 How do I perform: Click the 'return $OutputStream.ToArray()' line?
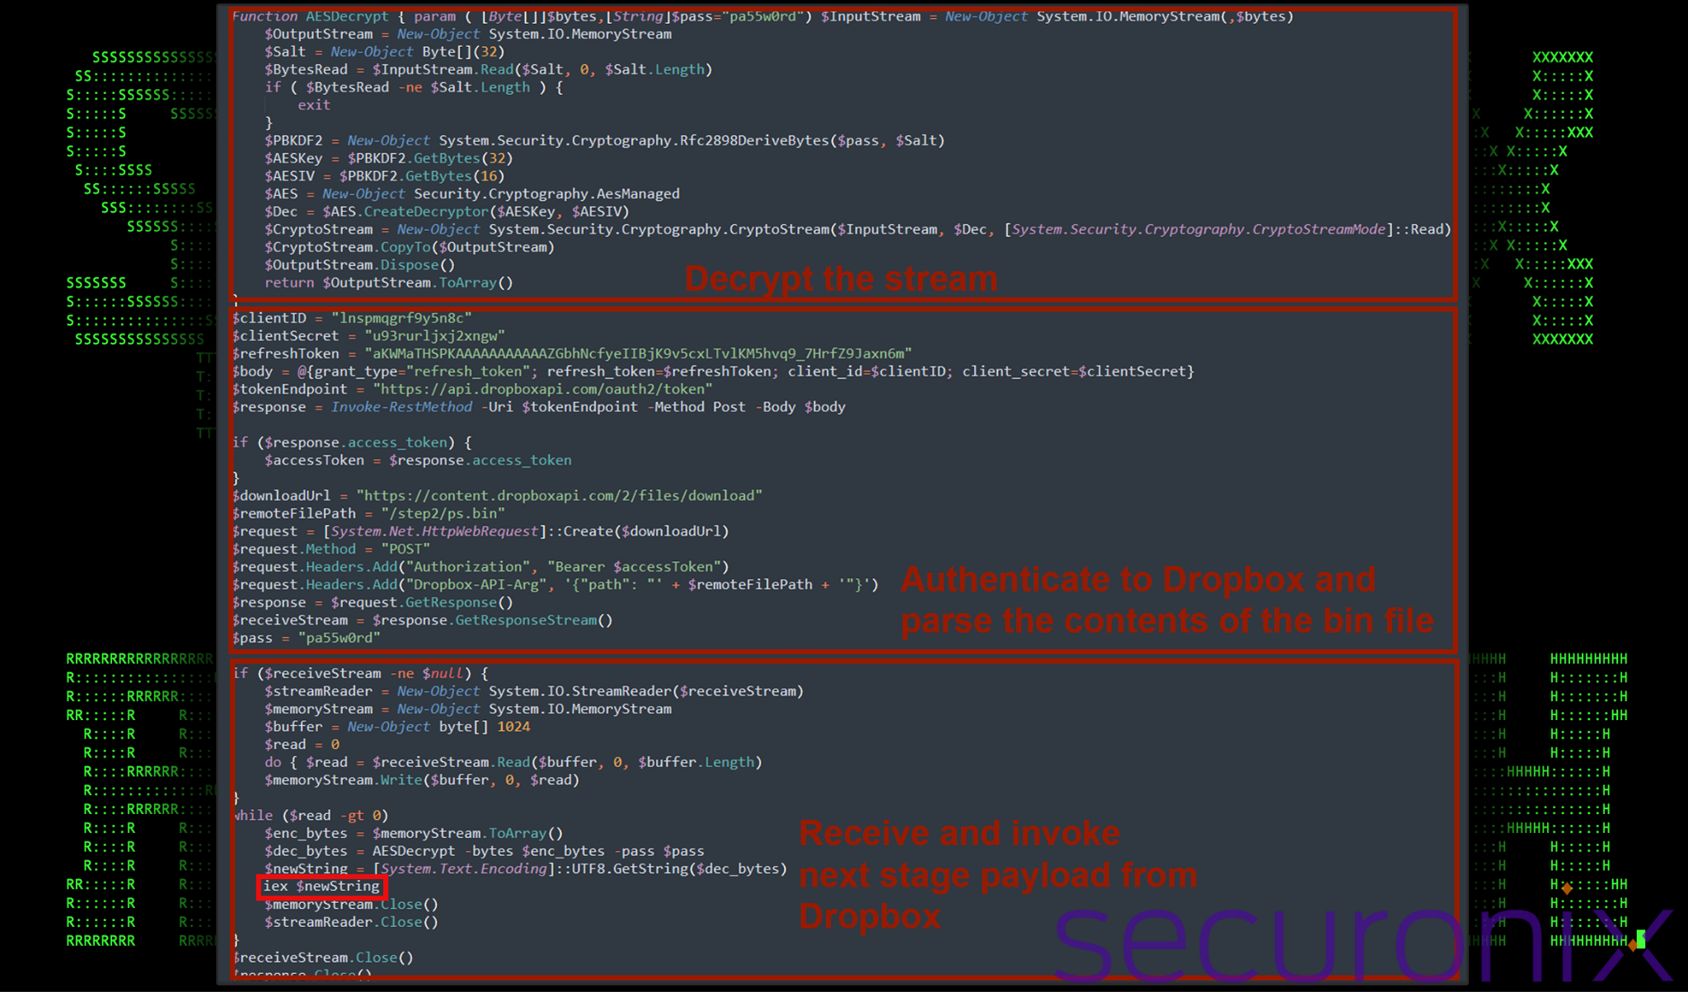tap(388, 283)
